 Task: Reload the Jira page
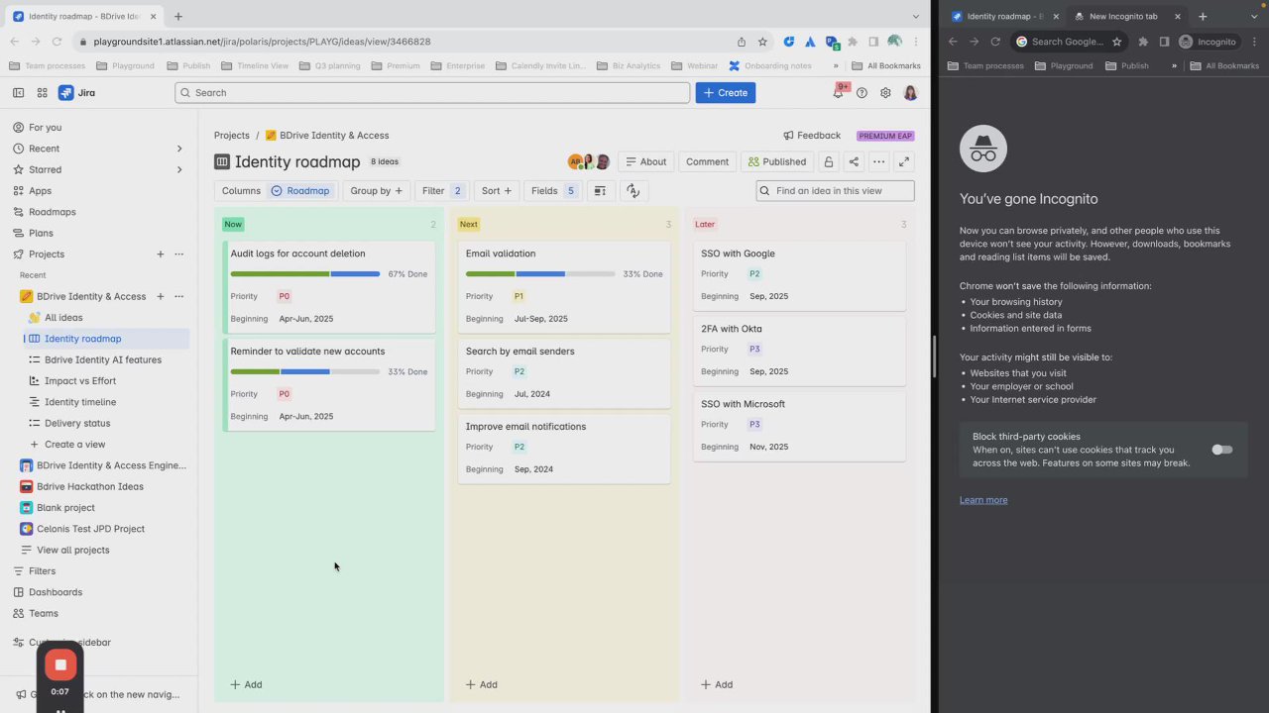point(57,42)
